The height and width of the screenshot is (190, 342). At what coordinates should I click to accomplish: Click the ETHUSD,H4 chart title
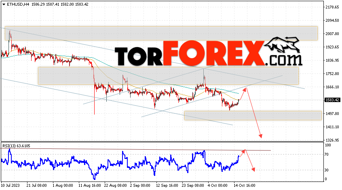[18, 4]
